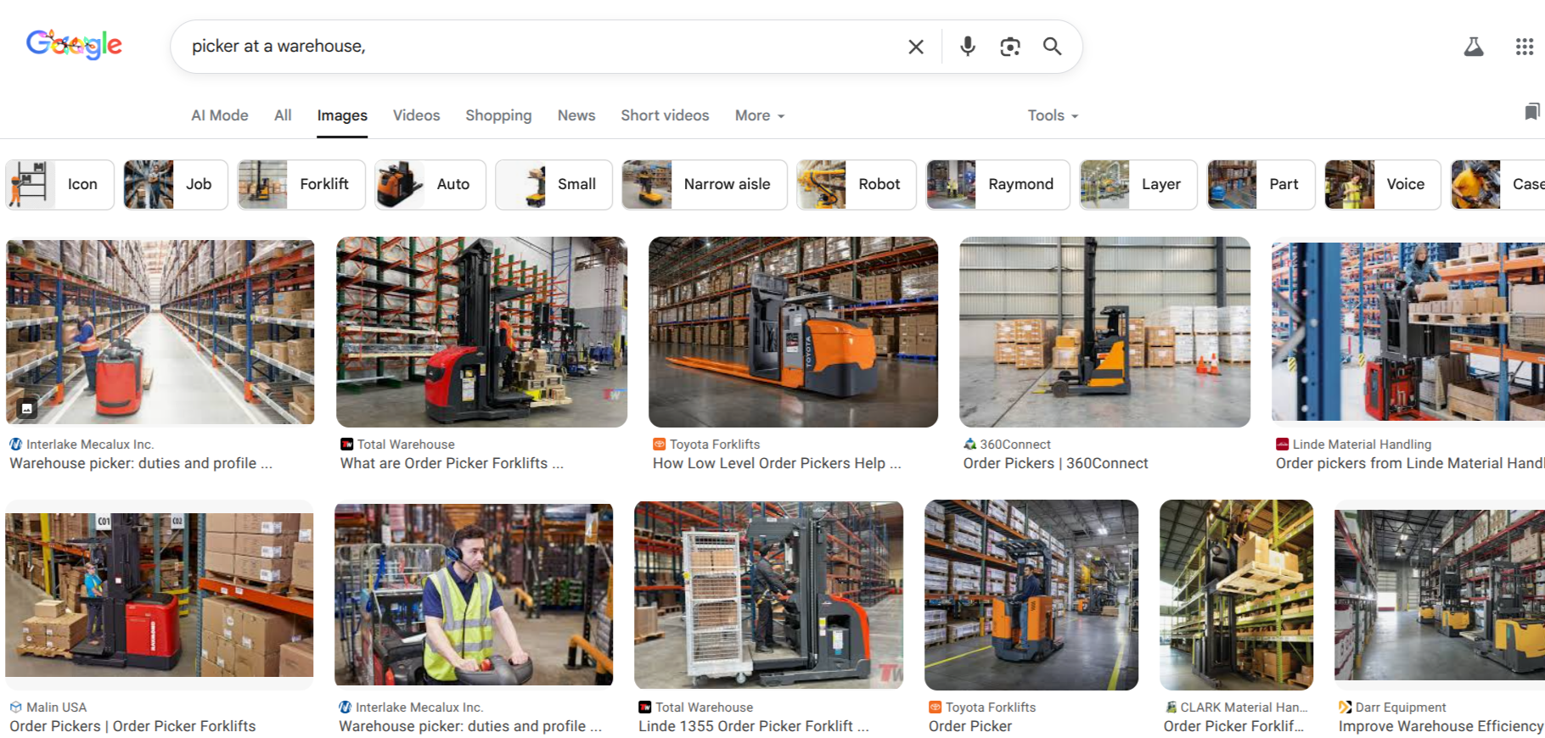Open the Malin USA order picker image
Screen dimensions: 1545x738
pyautogui.click(x=160, y=595)
